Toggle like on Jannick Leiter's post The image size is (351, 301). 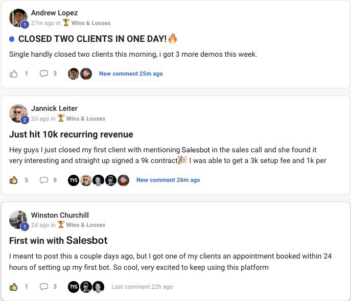[x=13, y=180]
